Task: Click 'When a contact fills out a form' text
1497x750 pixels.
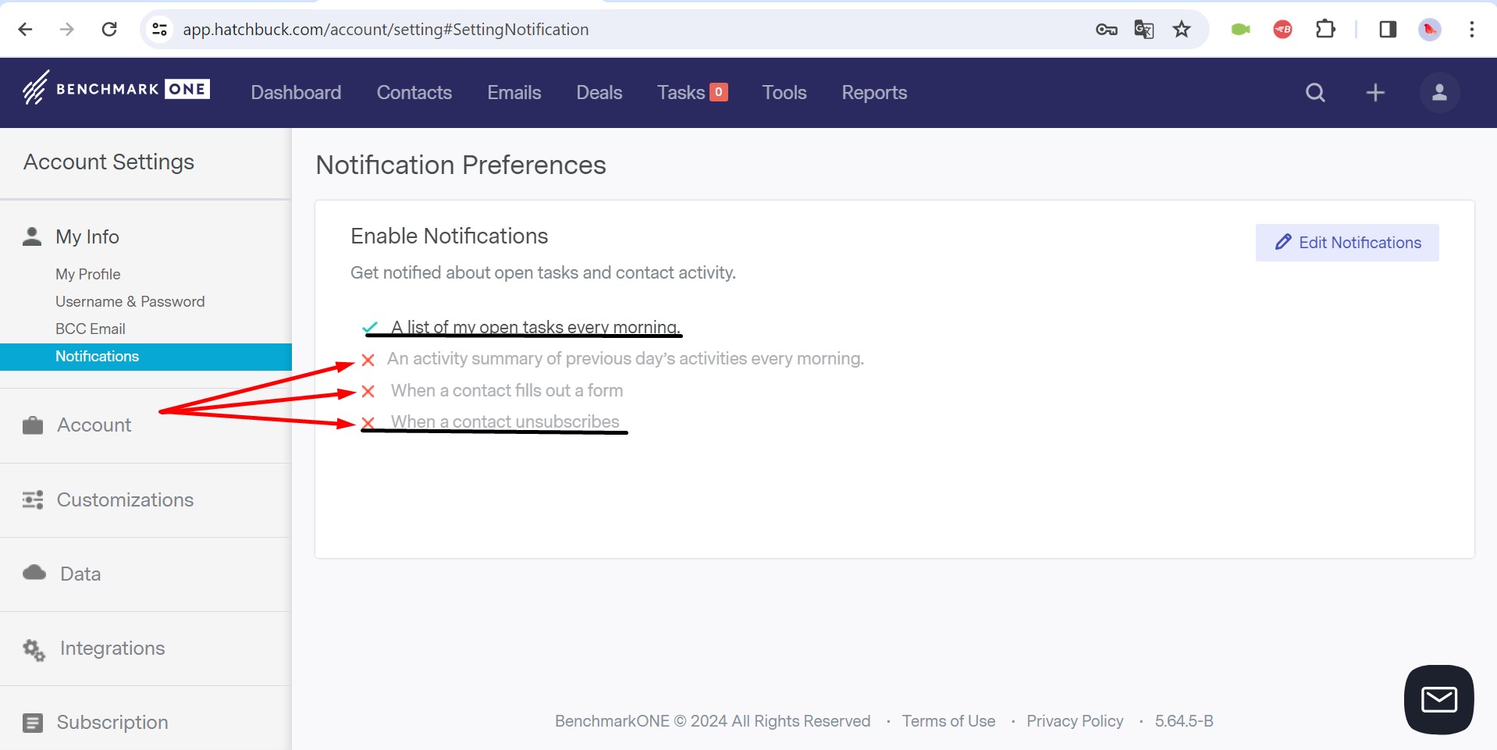Action: coord(507,390)
